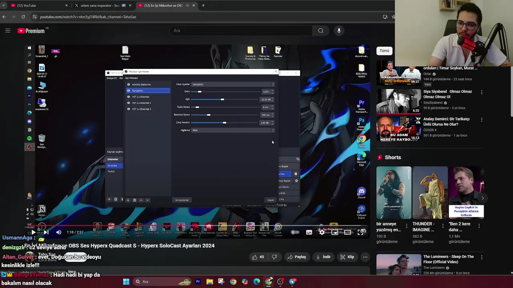
Task: Click Varsayılanlar defaults button
Action: (182, 200)
